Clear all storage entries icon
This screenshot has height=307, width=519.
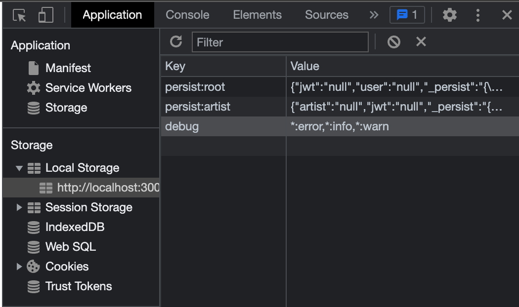pyautogui.click(x=394, y=42)
